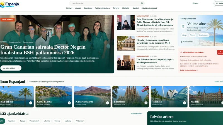Select the Kanariansaaret weather chip
Image resolution: width=223 pixels, height=125 pixels.
203,35
